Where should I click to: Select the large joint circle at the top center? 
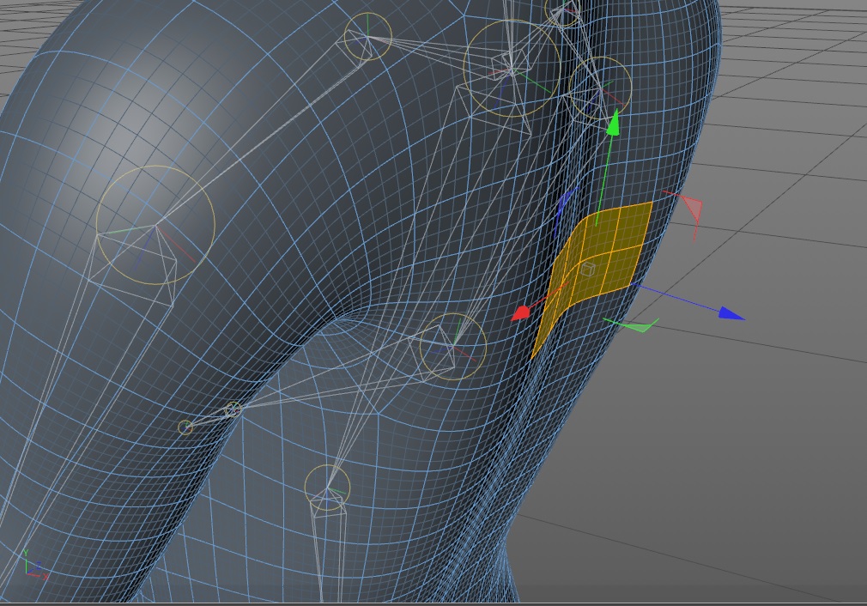click(x=512, y=69)
